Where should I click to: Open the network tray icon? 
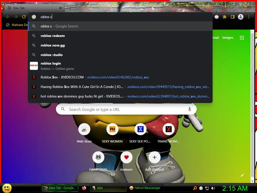tap(207, 188)
